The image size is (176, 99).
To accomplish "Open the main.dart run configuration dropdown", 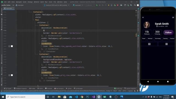I will [78, 5].
